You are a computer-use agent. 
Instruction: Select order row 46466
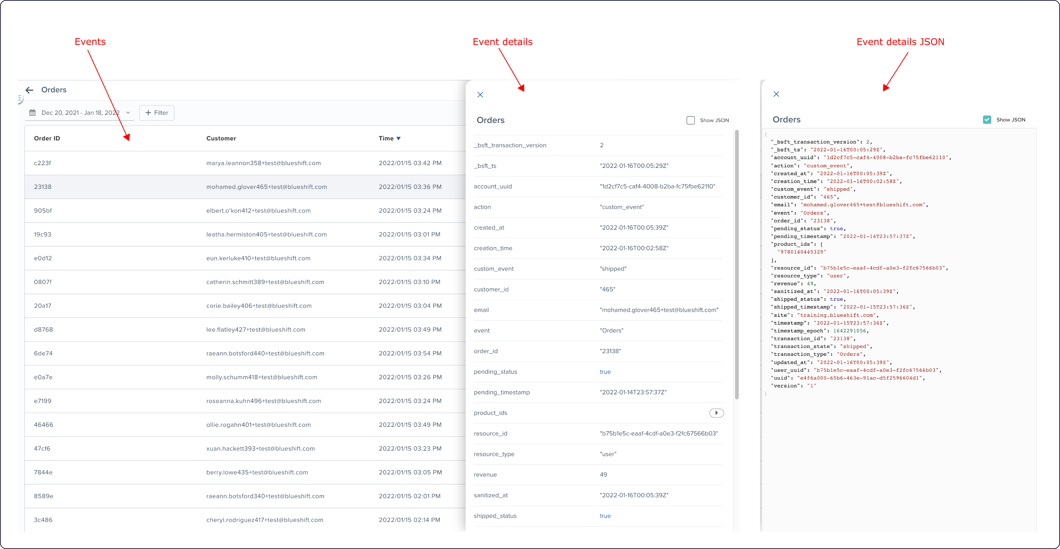[245, 425]
